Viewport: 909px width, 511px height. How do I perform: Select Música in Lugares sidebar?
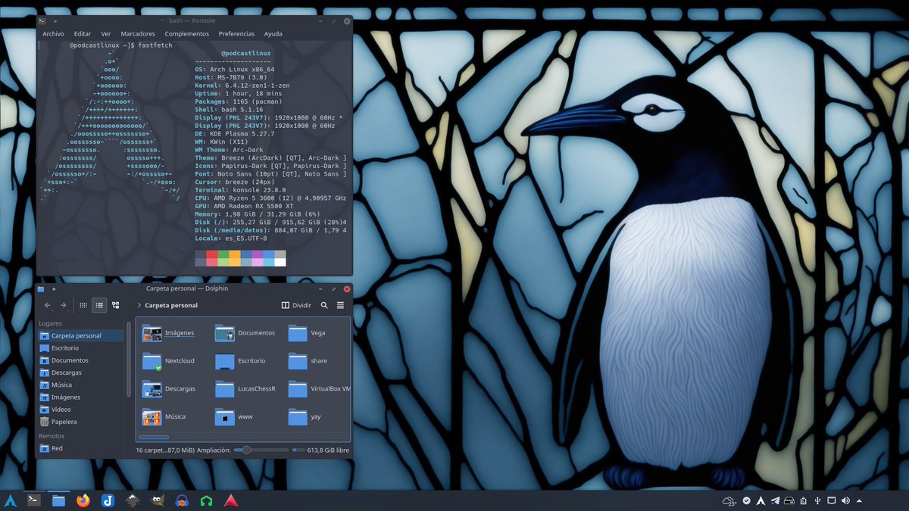tap(80, 385)
